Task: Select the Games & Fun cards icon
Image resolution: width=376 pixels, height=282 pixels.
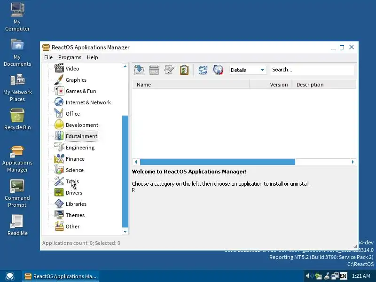Action: (x=59, y=91)
